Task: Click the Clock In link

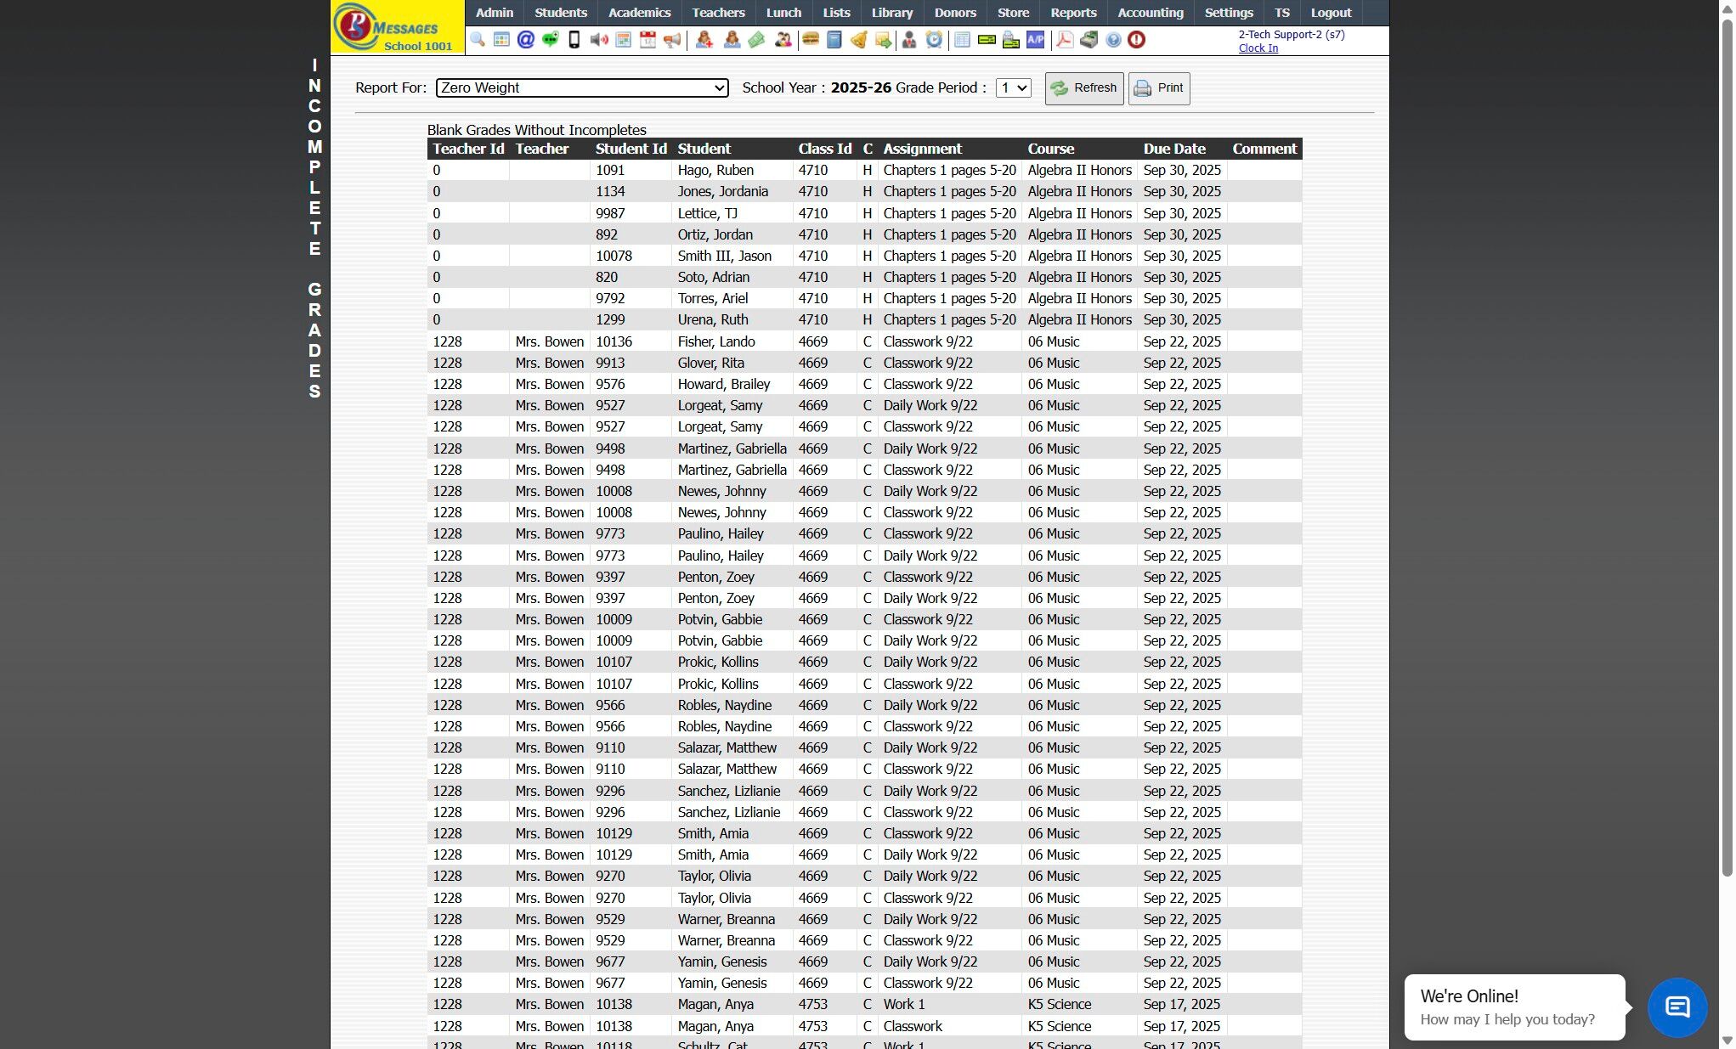Action: (1258, 48)
